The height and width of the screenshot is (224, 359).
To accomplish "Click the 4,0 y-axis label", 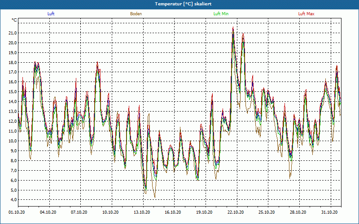I will [x=13, y=200].
